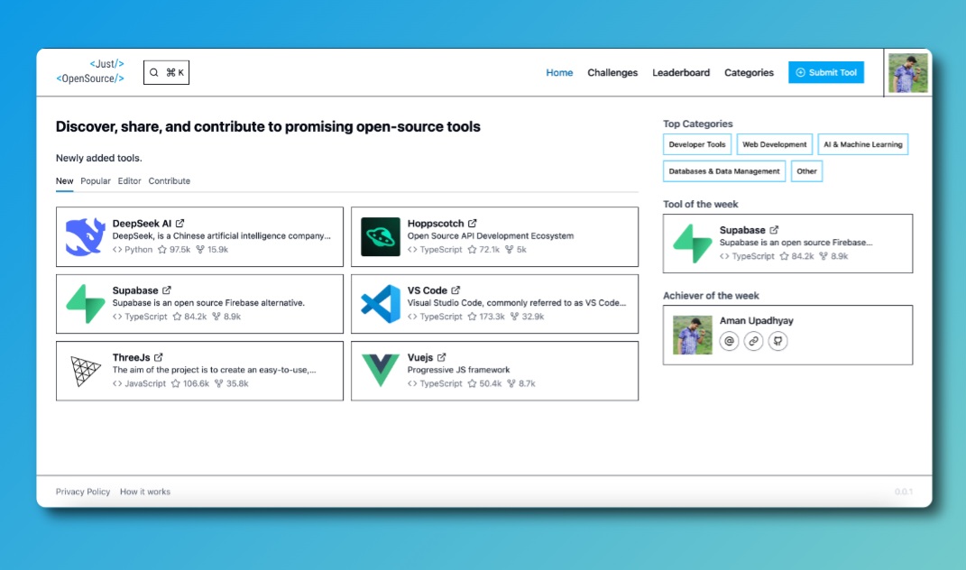
Task: Switch to the Popular tab
Action: [95, 180]
